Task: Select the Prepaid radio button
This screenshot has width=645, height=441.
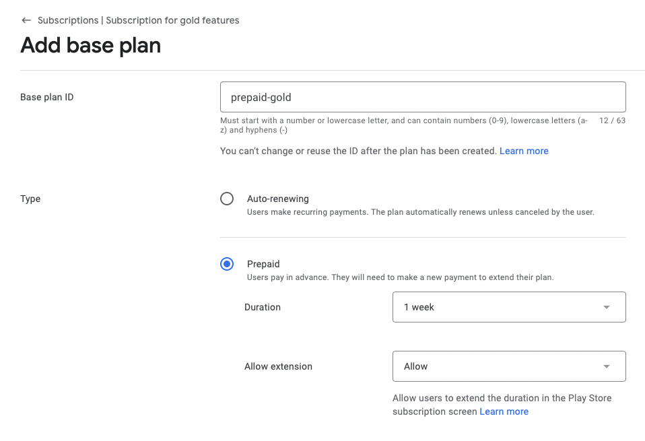Action: (227, 264)
